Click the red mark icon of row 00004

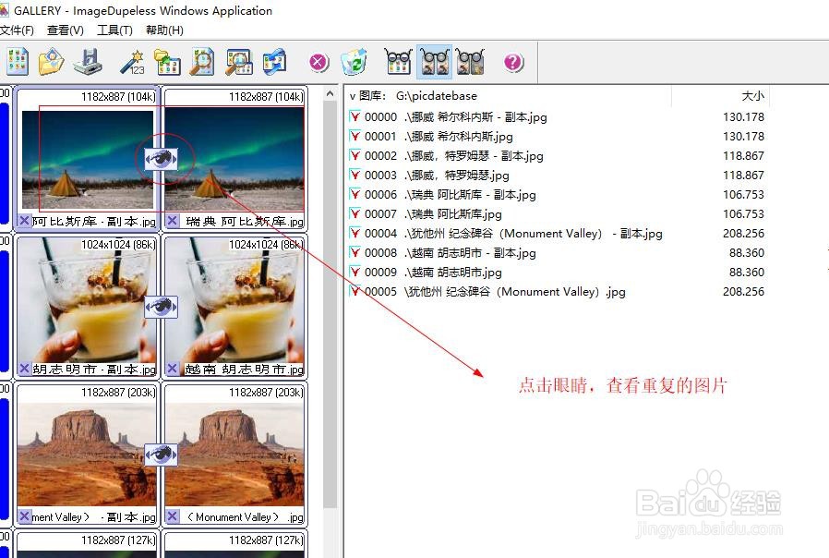354,233
